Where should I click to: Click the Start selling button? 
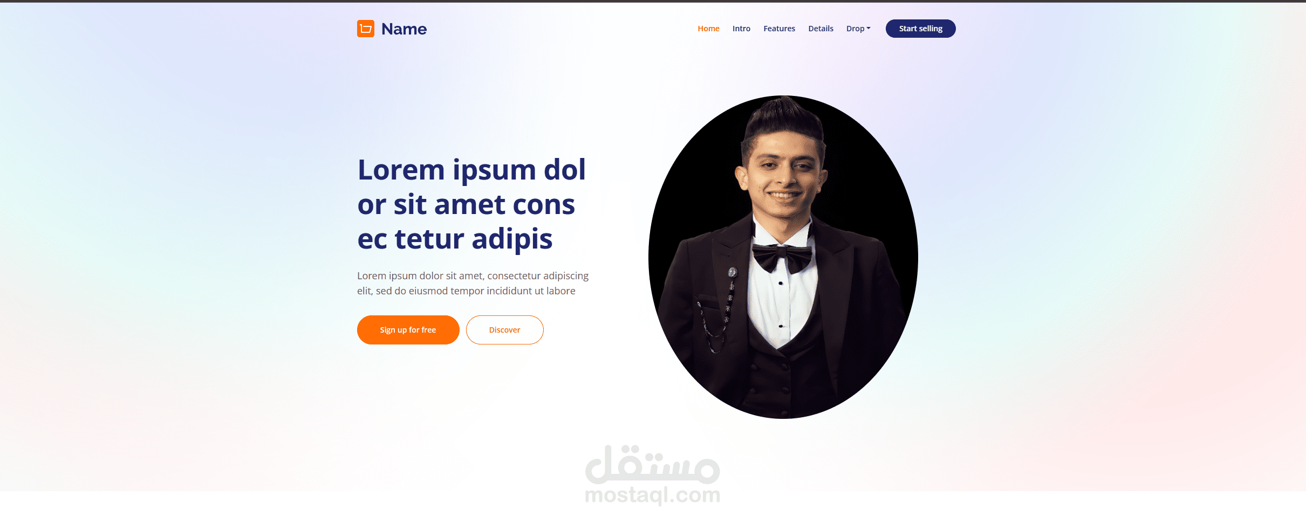point(920,29)
